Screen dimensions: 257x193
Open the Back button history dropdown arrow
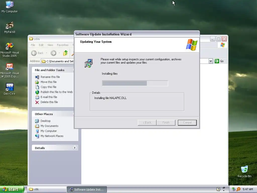[x=46, y=53]
